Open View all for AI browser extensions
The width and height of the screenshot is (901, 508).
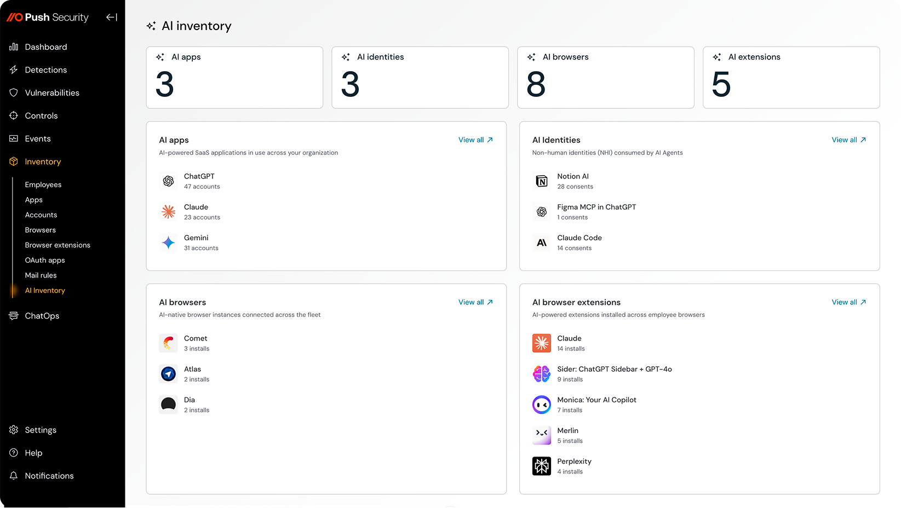click(x=848, y=302)
